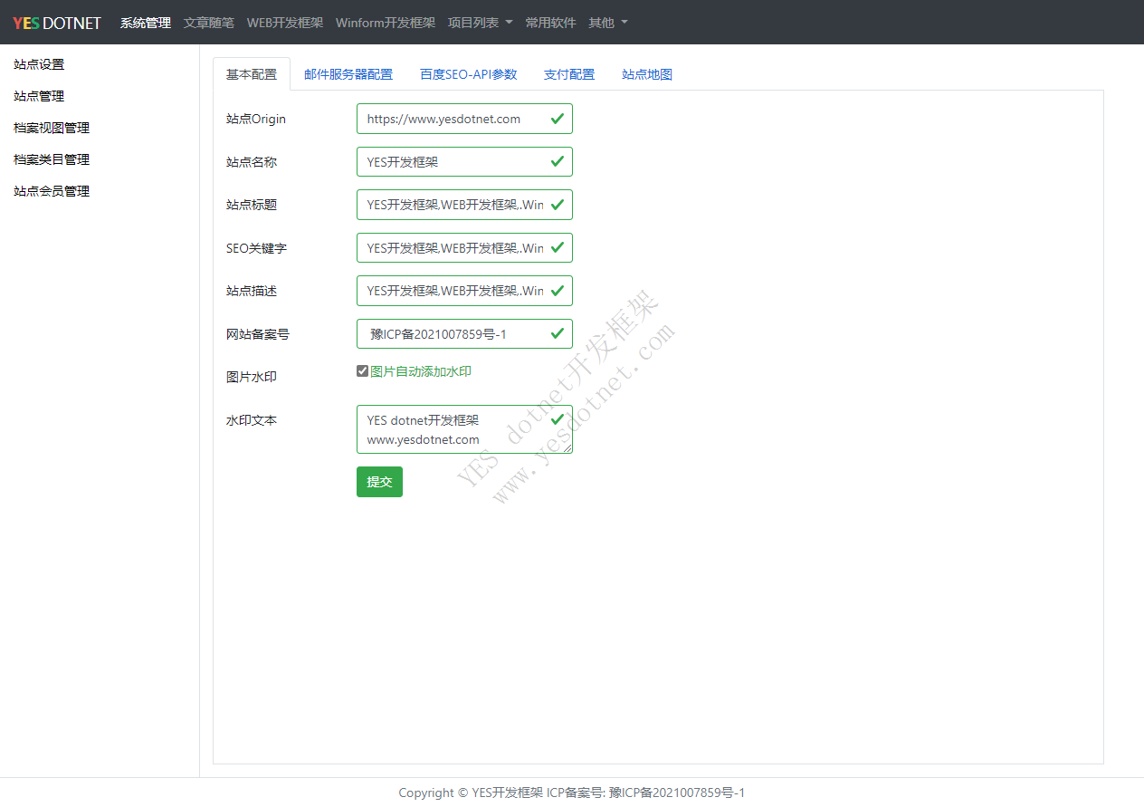This screenshot has width=1144, height=807.
Task: Expand the 其他 dropdown menu
Action: coord(608,23)
